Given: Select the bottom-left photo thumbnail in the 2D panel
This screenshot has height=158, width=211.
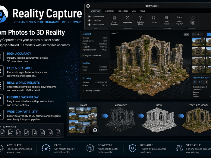Looking at the screenshot, I should click(198, 70).
